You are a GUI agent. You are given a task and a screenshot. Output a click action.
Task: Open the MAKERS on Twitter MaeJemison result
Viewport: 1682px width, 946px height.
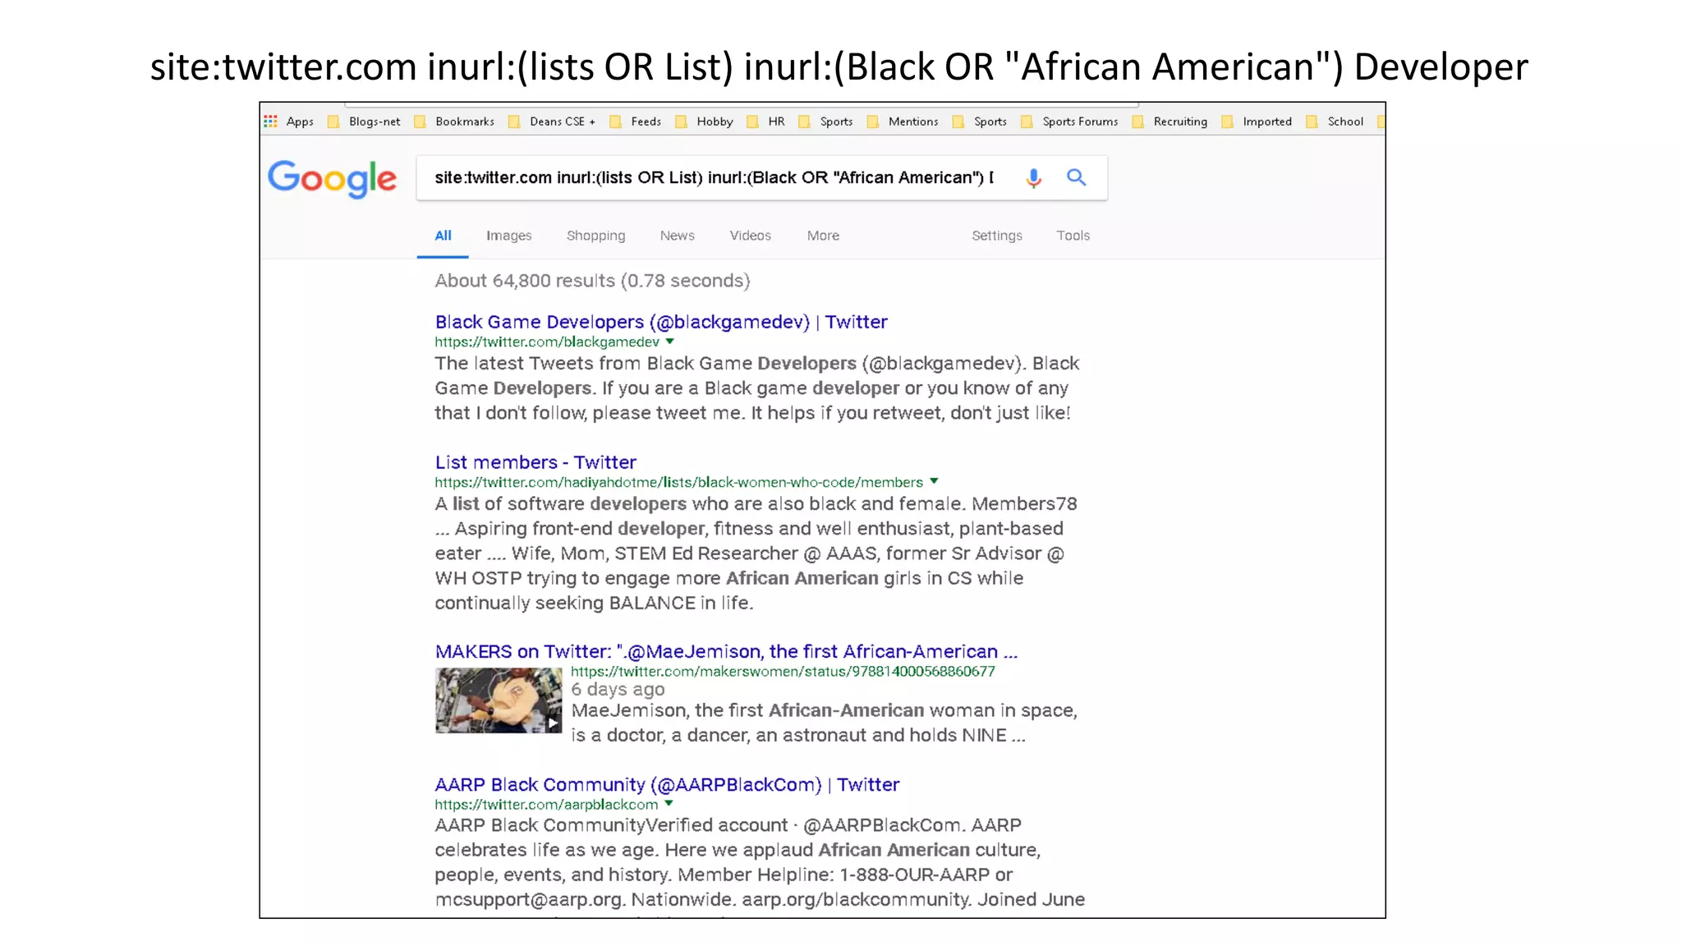coord(726,651)
